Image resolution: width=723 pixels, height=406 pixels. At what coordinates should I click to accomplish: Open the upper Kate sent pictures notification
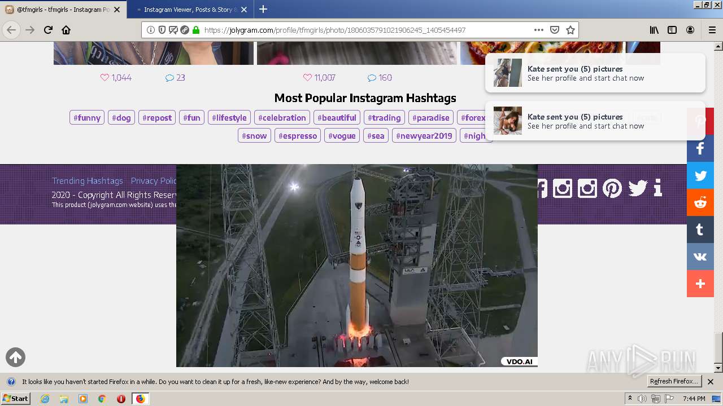click(595, 73)
